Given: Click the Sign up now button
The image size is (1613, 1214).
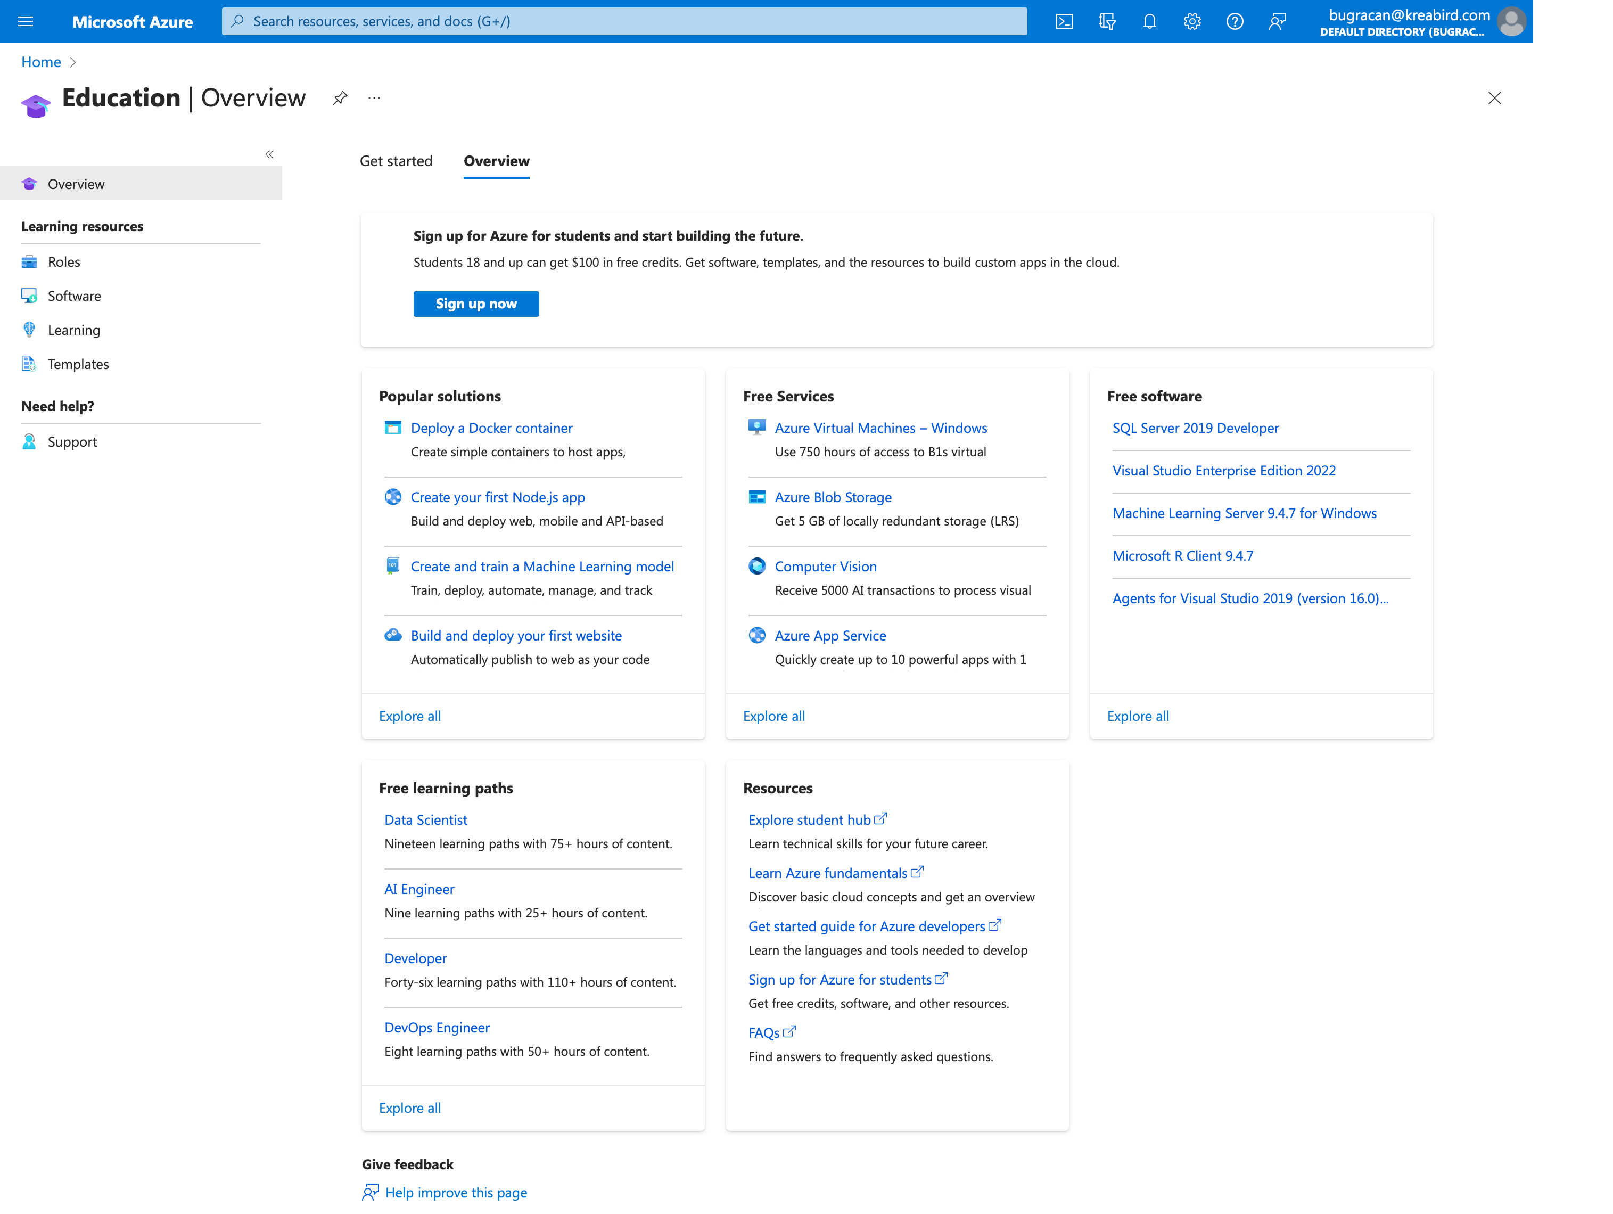Looking at the screenshot, I should [x=476, y=303].
